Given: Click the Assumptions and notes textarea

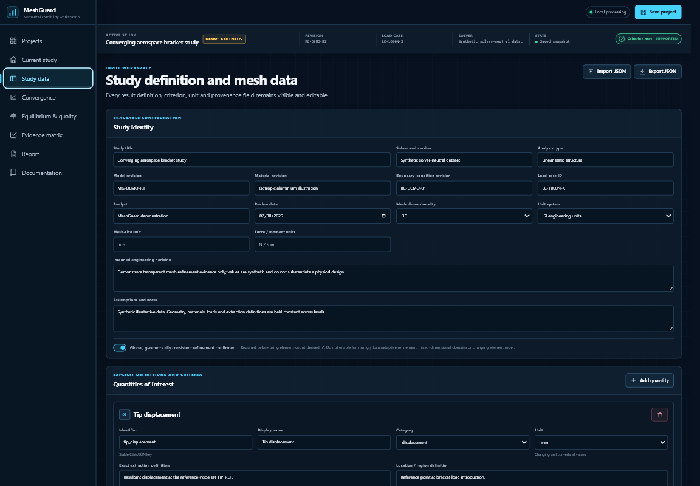Looking at the screenshot, I should (x=393, y=318).
